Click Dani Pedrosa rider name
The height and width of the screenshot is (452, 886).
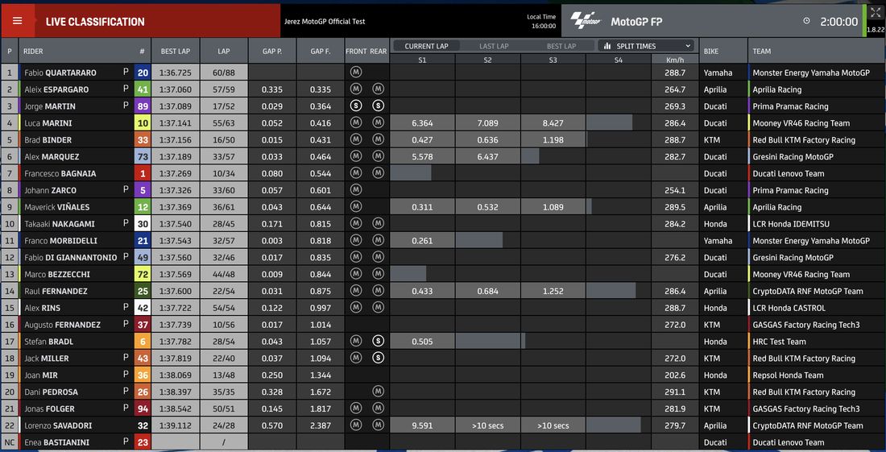pos(51,392)
